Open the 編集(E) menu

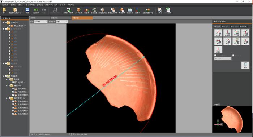(x=13, y=5)
